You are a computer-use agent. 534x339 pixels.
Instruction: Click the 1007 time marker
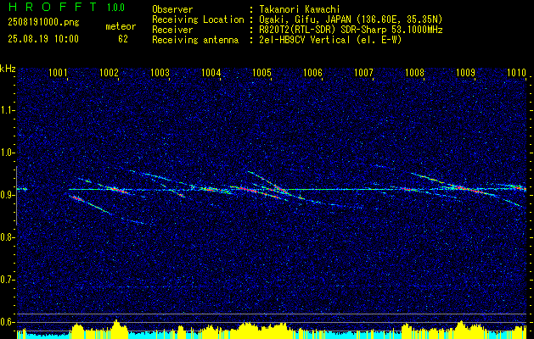(363, 72)
